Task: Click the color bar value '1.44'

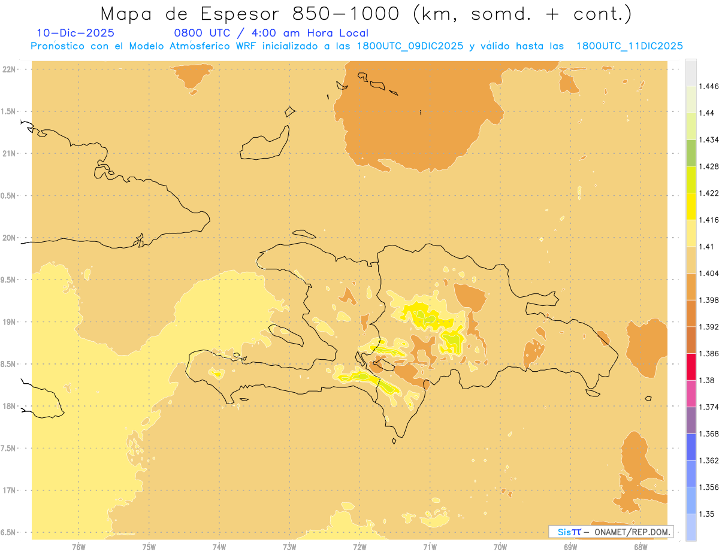Action: point(706,113)
